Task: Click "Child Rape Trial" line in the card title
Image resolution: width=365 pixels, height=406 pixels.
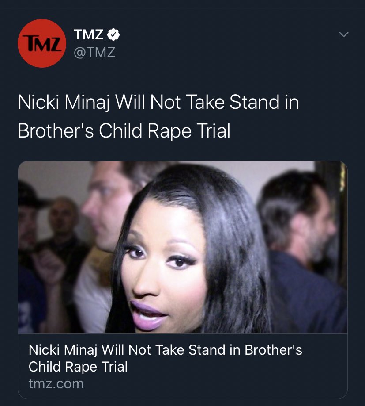Action: tap(78, 367)
